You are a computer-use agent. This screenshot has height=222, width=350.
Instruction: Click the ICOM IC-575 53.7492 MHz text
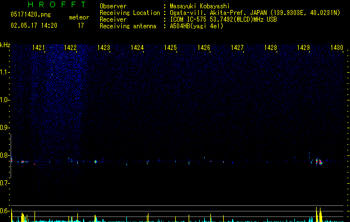[223, 19]
